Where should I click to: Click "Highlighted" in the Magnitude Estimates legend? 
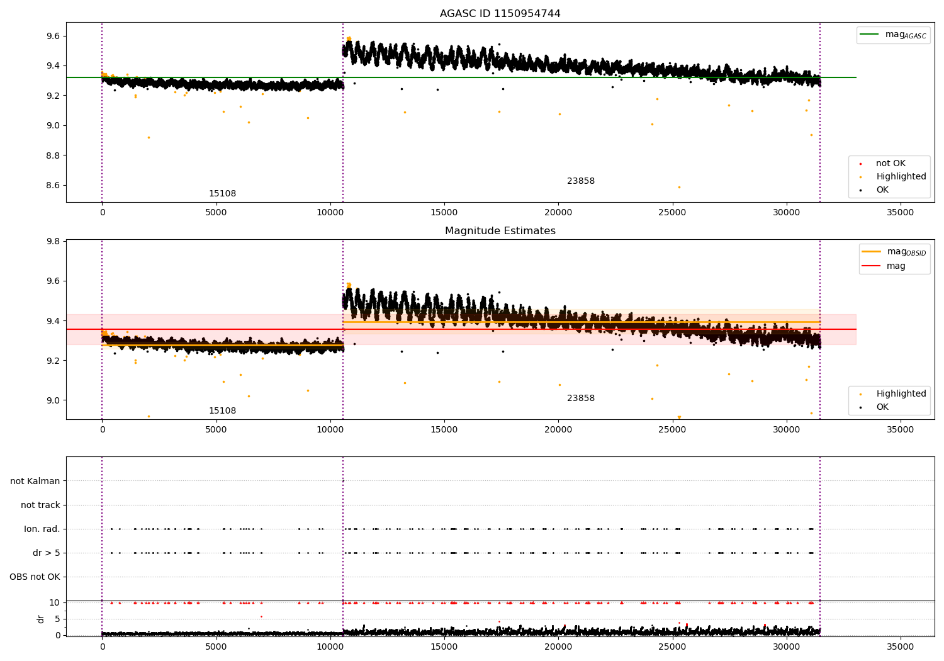click(901, 394)
